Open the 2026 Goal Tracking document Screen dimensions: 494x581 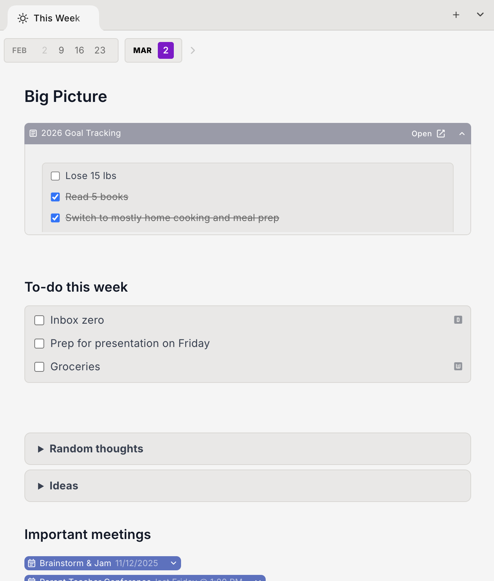coord(421,134)
